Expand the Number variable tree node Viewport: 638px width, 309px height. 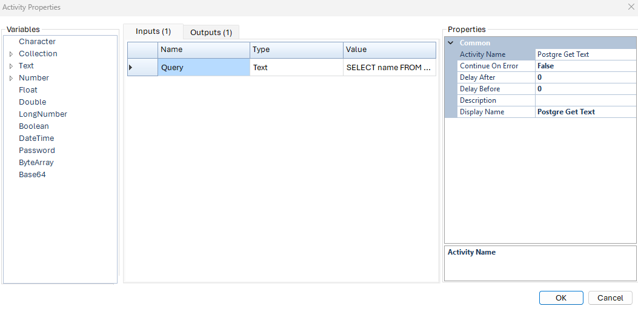click(x=11, y=78)
